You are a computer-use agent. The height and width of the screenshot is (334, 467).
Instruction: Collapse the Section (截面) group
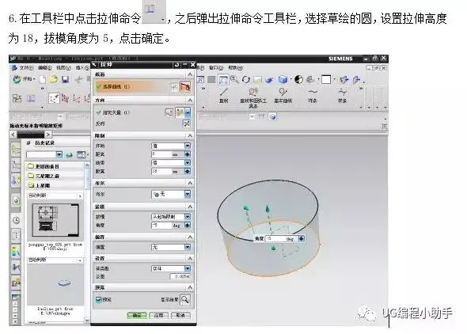point(190,74)
